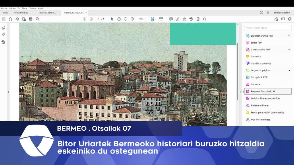
Task: Click the read mode icon
Action: [x=161, y=19]
